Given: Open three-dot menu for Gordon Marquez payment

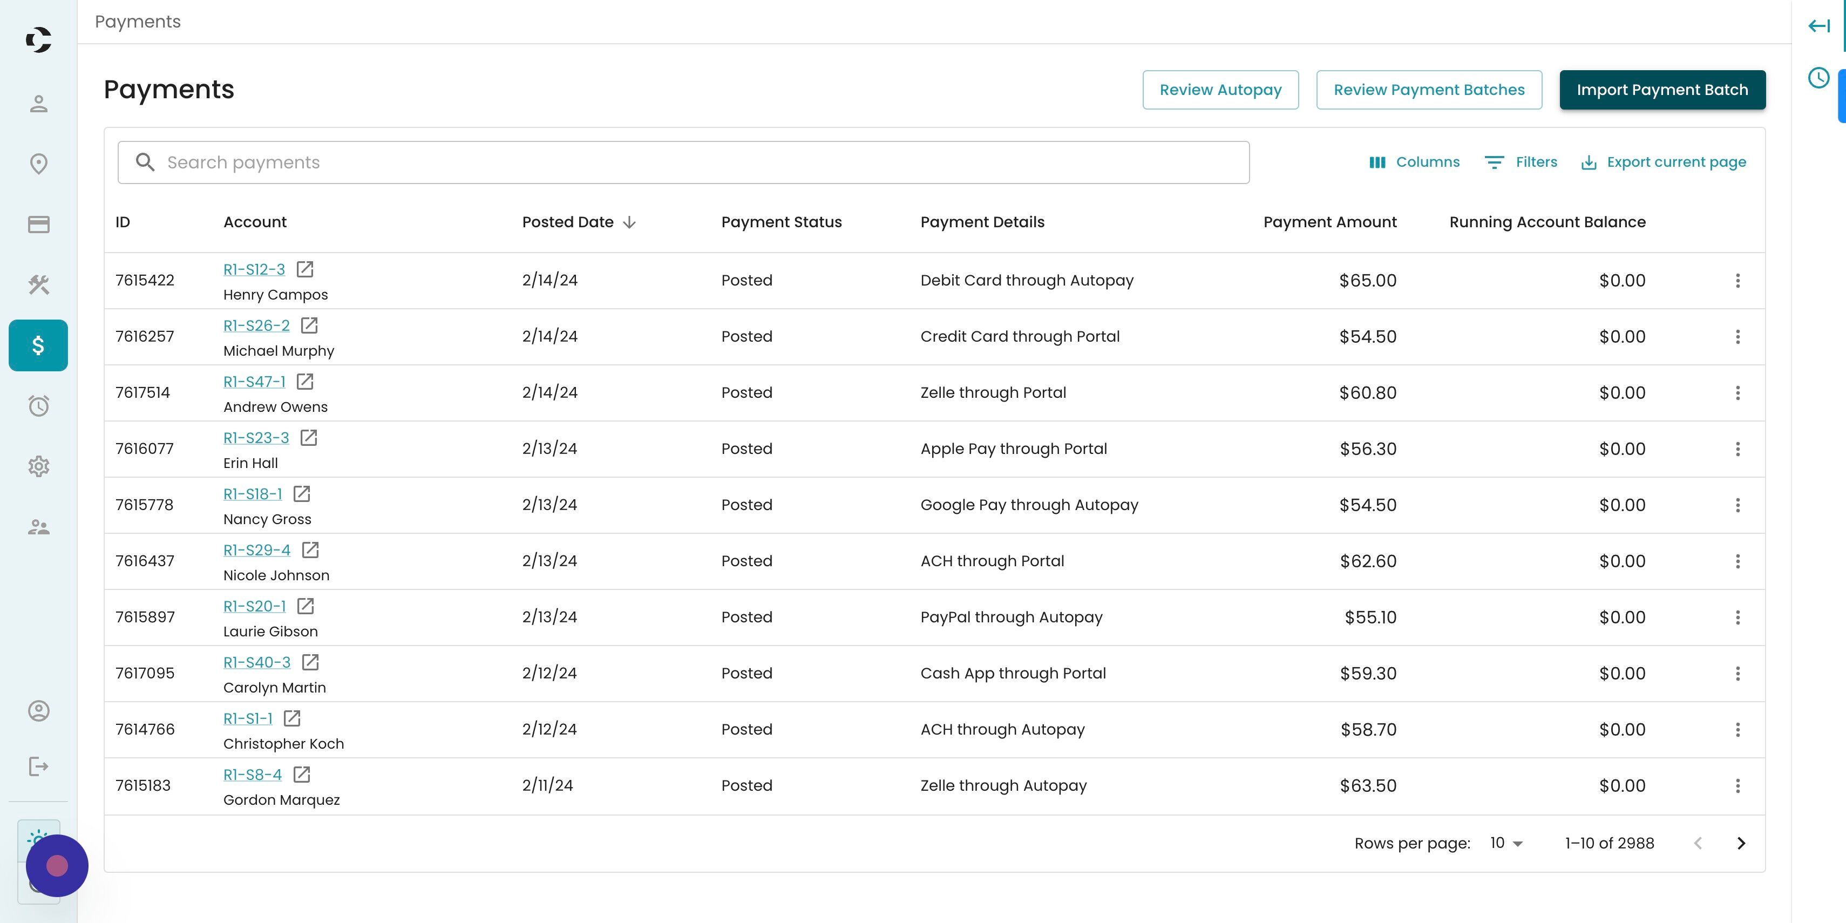Looking at the screenshot, I should click(x=1737, y=785).
